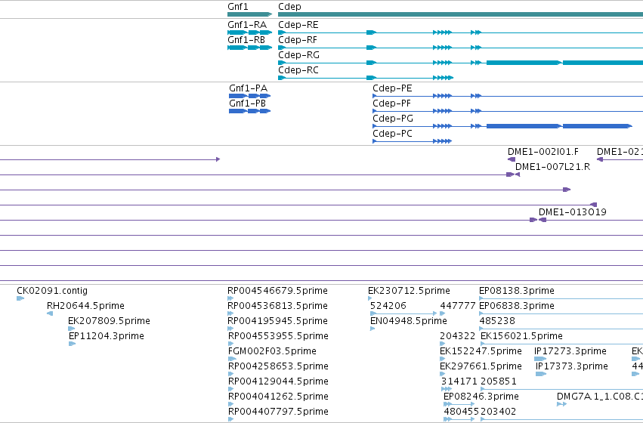Click the 480455 EST feature
This screenshot has width=643, height=423.
(459, 419)
